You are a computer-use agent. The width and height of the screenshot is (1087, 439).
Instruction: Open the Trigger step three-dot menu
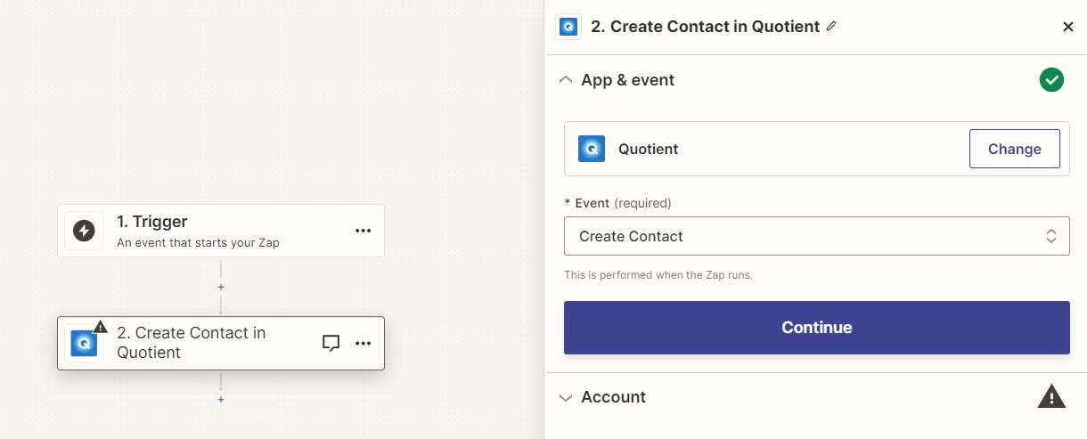click(x=363, y=231)
